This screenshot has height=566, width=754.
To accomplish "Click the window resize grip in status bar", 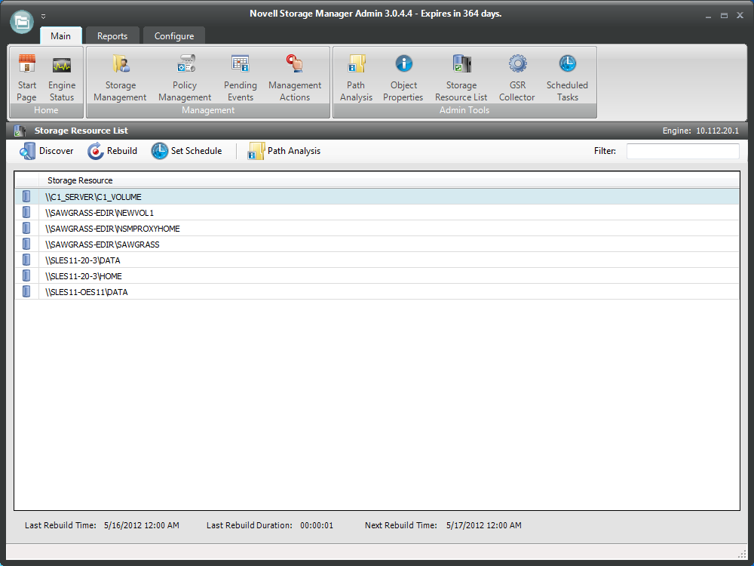I will (x=742, y=553).
